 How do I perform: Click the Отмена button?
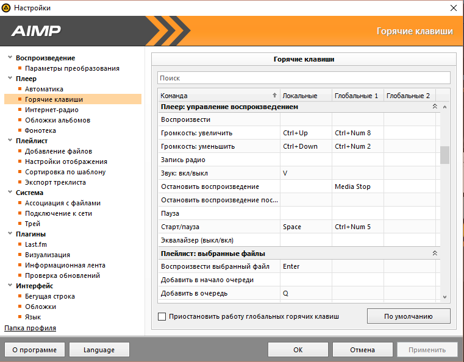(x=363, y=350)
